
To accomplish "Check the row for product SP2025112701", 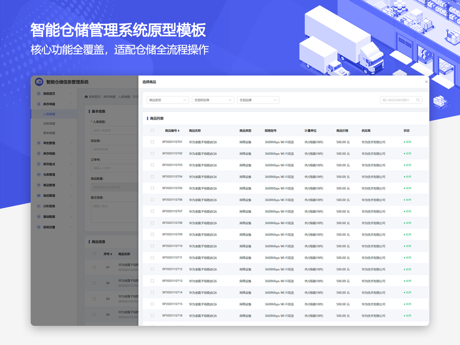I will [x=152, y=142].
